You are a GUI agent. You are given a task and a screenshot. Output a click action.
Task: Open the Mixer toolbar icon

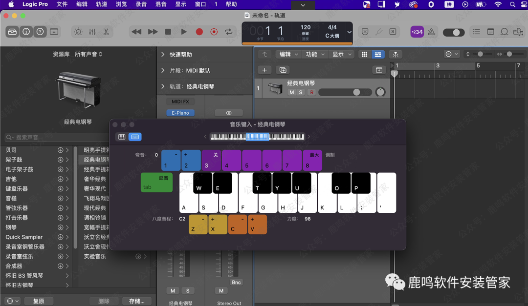click(92, 32)
